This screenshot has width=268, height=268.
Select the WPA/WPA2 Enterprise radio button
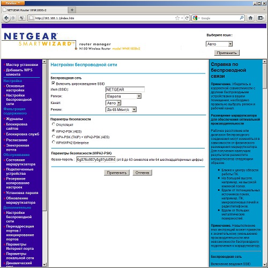click(x=53, y=142)
